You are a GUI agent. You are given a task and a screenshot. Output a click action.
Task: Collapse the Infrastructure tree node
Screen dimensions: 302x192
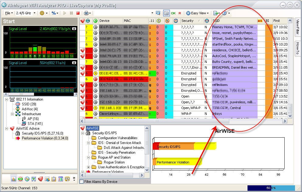12,114
